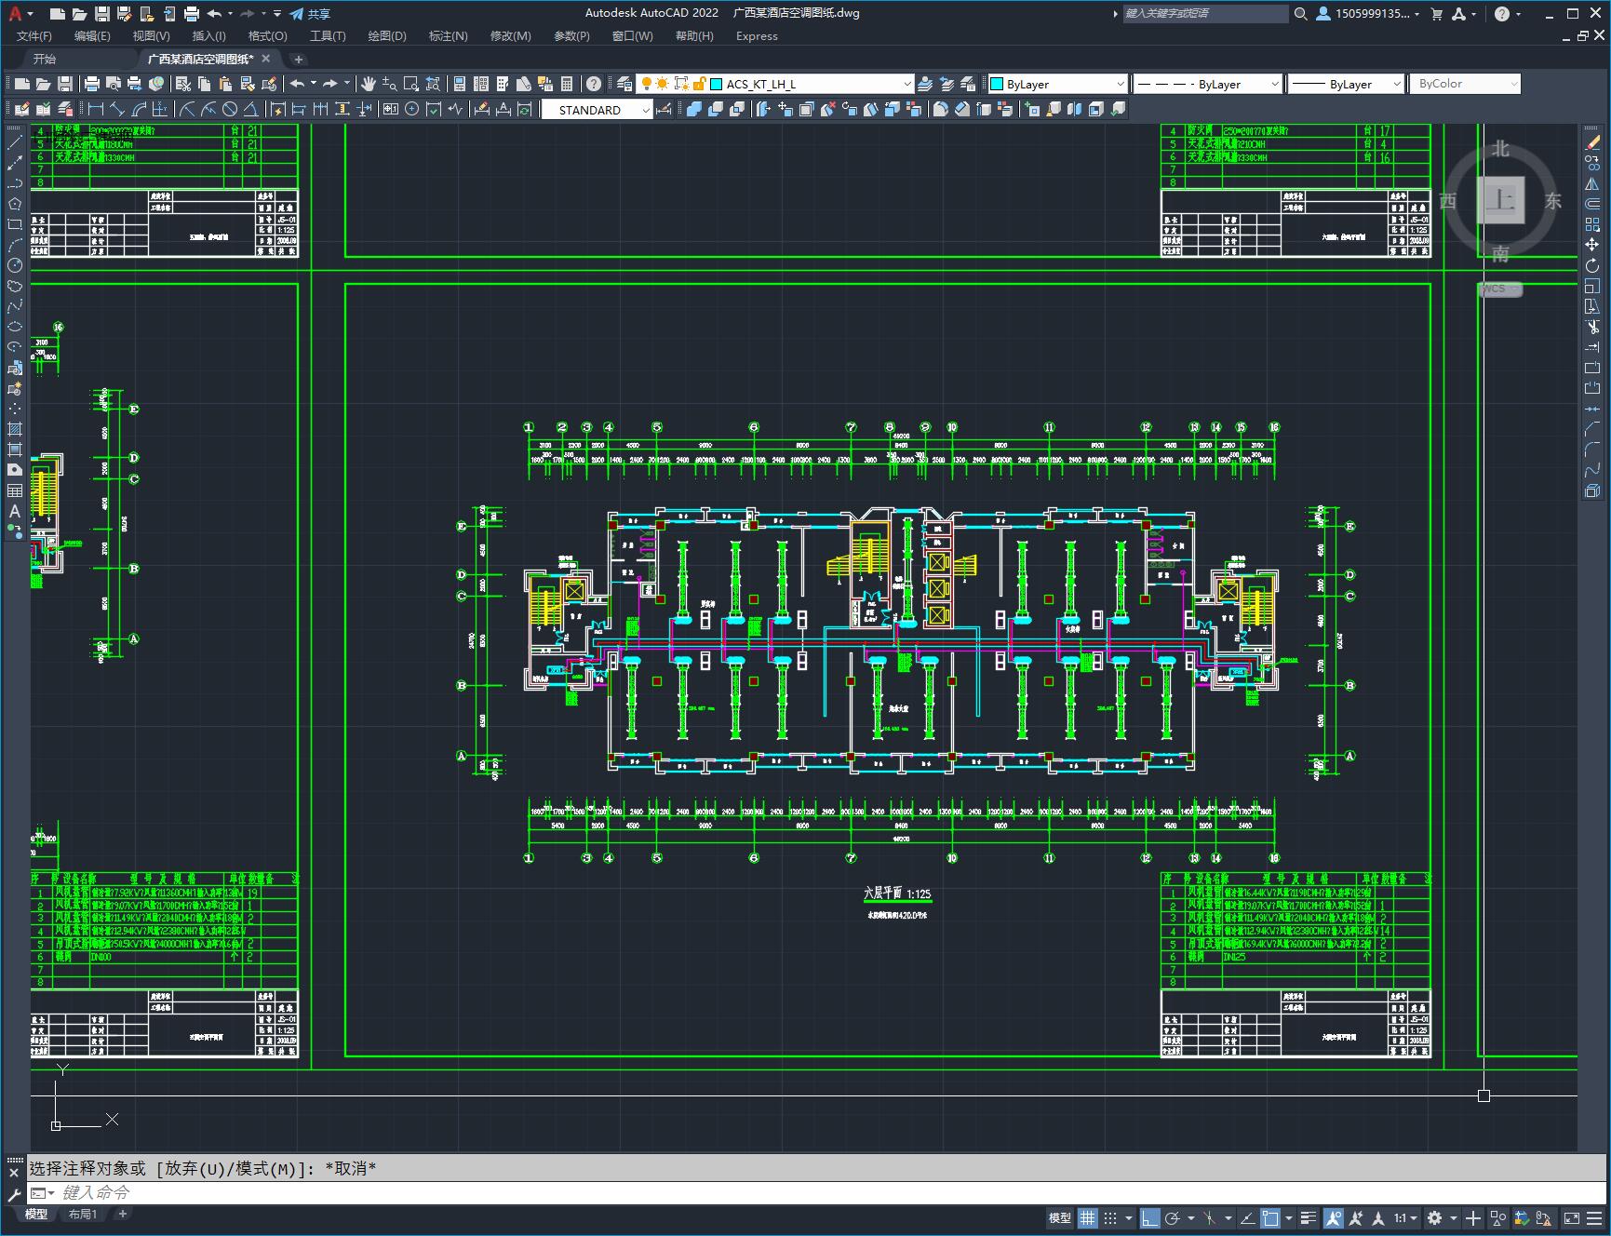The image size is (1611, 1236).
Task: Open the QuickCalc calculator
Action: point(568,84)
